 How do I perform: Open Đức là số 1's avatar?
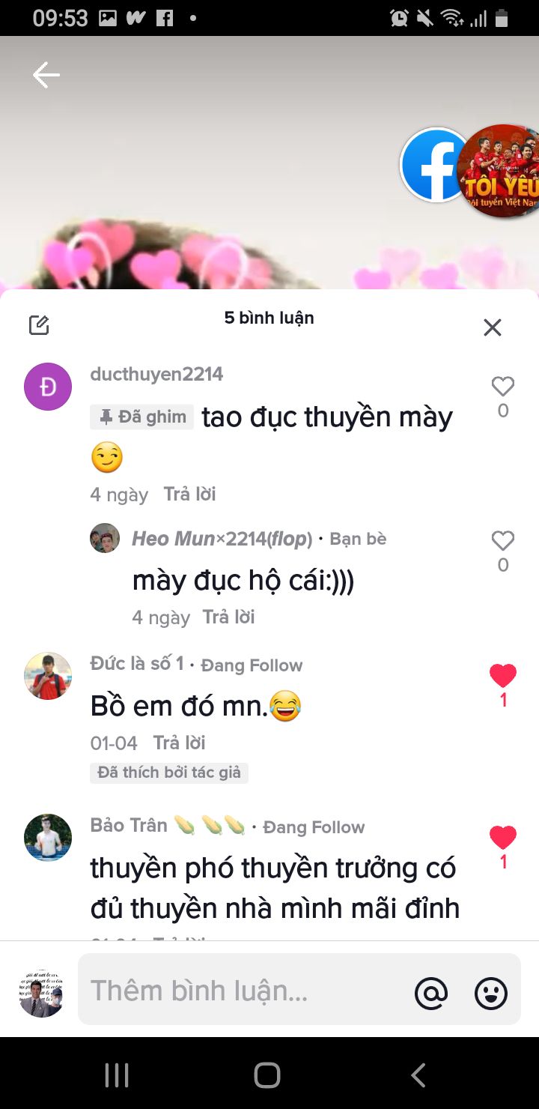pyautogui.click(x=48, y=676)
